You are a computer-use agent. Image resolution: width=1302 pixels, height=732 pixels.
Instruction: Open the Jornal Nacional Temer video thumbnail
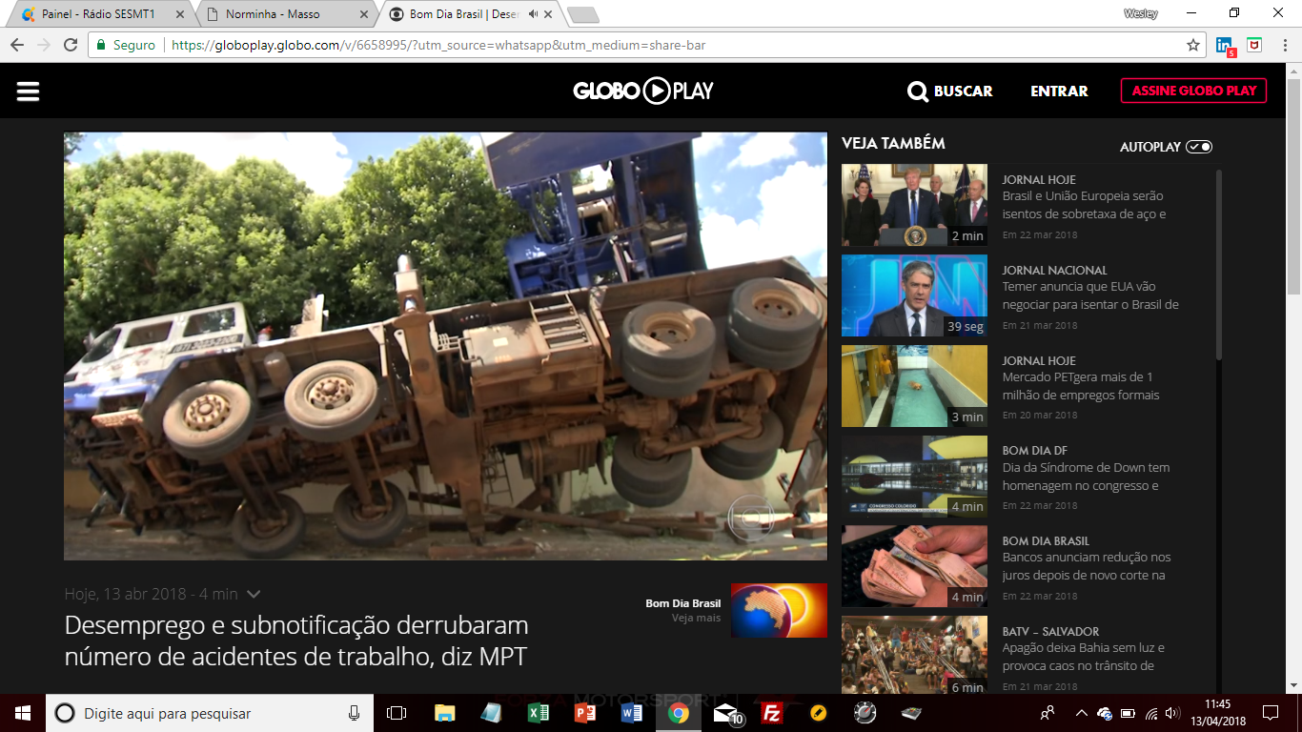(x=914, y=295)
